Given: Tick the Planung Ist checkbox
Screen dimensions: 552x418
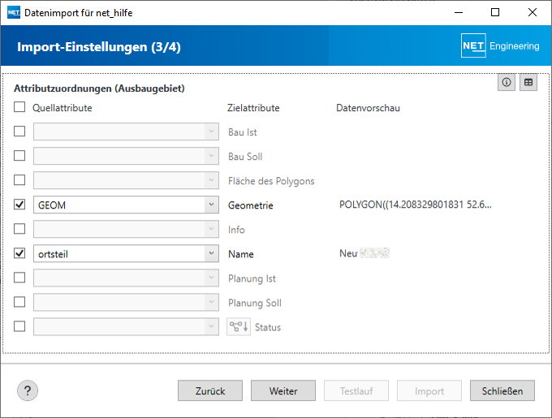Looking at the screenshot, I should [x=19, y=278].
